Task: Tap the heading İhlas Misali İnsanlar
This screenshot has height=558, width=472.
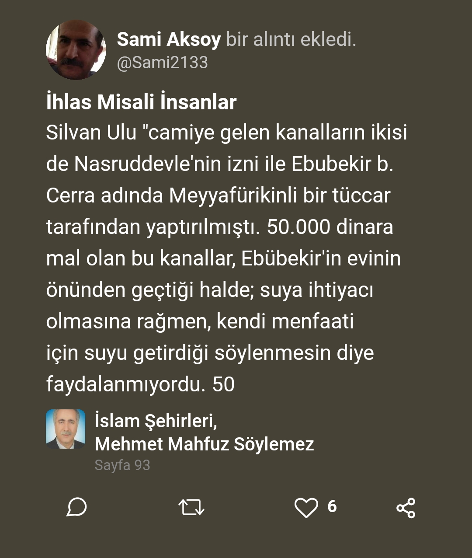Action: point(141,102)
